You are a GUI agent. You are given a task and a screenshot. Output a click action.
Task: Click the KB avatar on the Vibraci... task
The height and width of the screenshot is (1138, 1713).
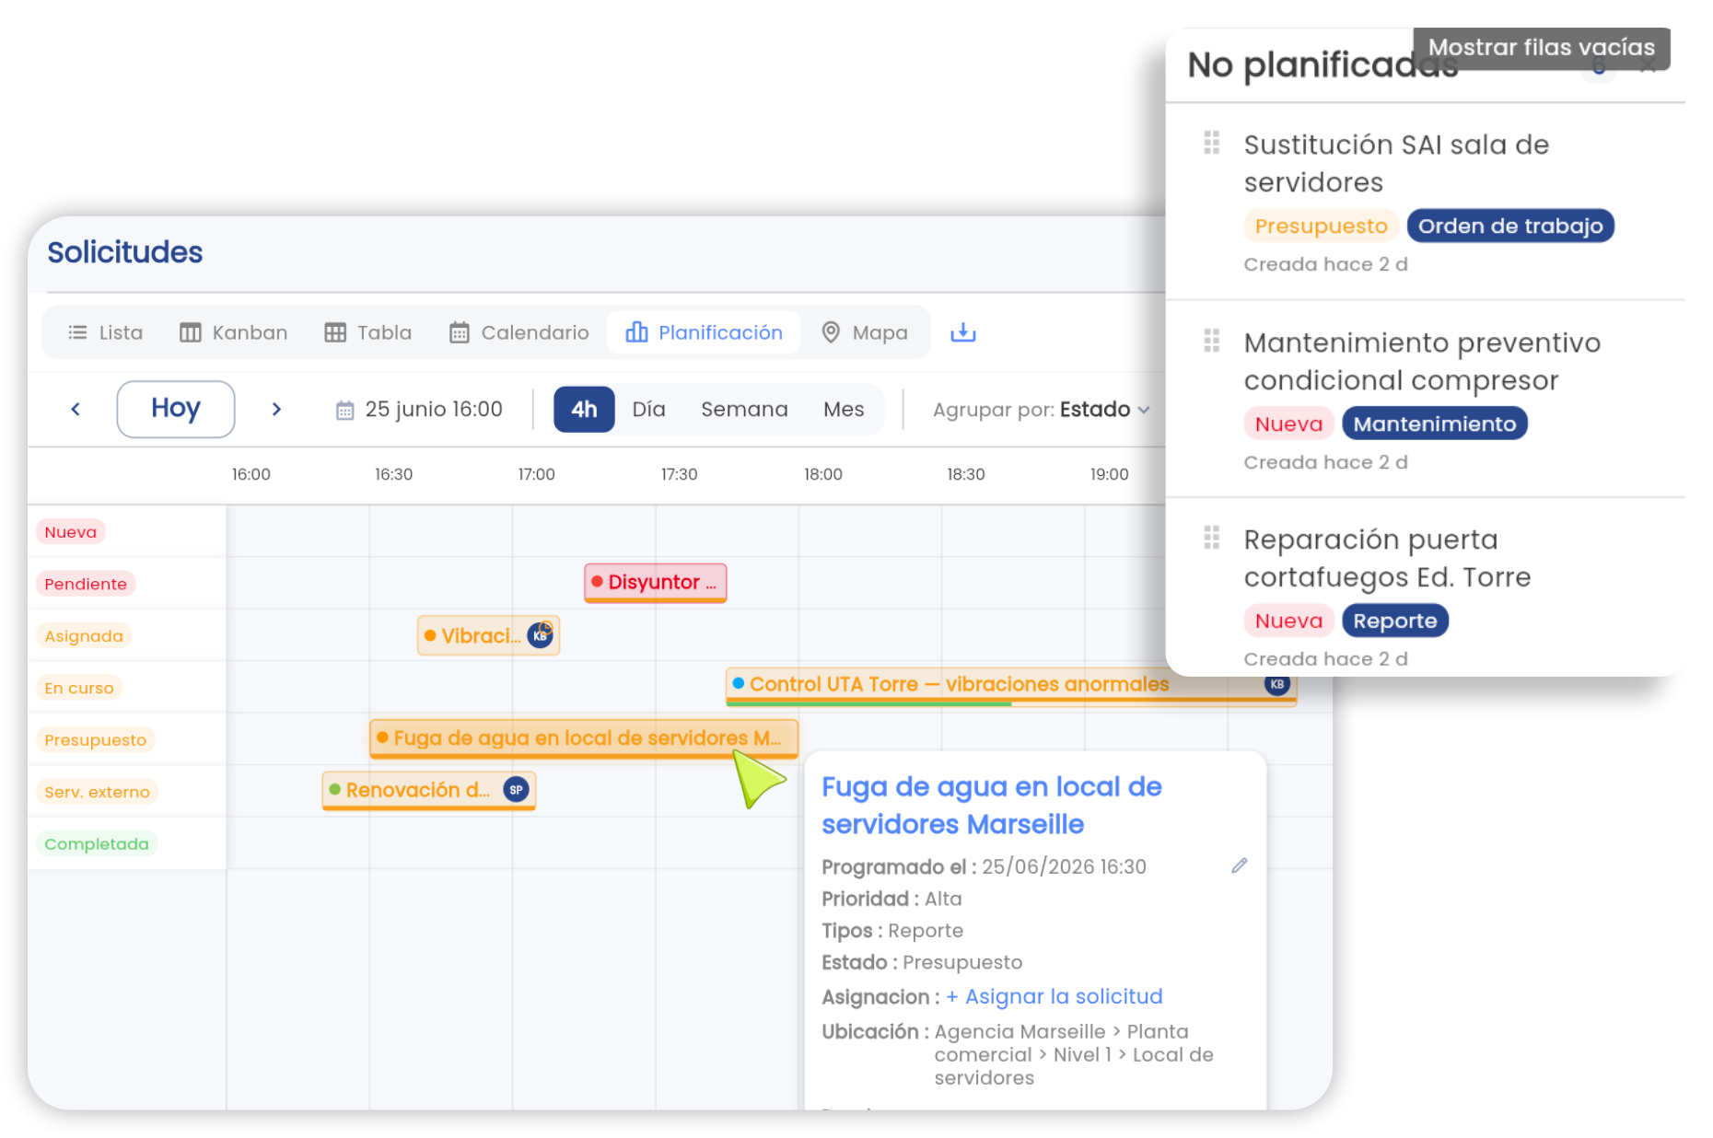pyautogui.click(x=541, y=634)
